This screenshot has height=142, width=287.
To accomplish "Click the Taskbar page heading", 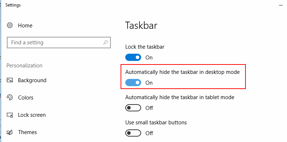I will 141,25.
